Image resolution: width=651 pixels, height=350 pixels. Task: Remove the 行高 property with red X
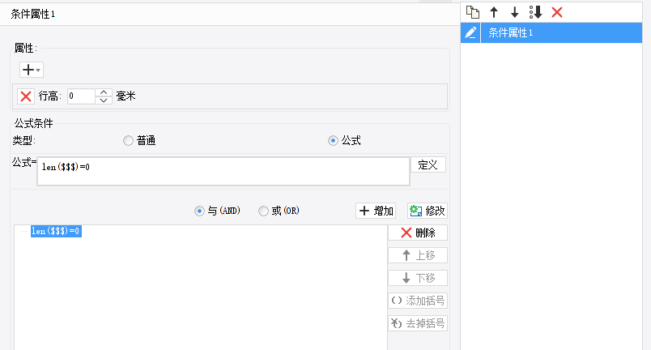[x=26, y=96]
